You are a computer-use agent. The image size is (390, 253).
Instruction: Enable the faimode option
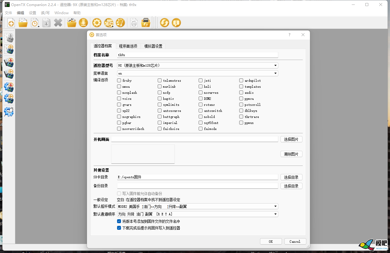tap(201, 129)
